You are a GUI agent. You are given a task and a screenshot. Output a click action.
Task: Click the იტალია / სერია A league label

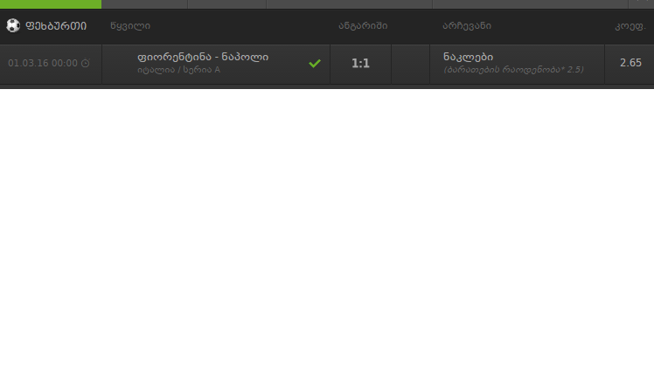point(178,70)
